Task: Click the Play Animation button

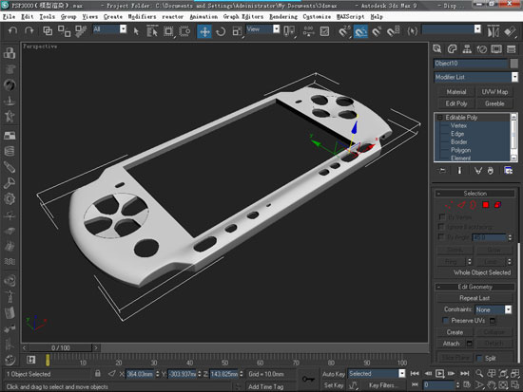Action: point(440,373)
